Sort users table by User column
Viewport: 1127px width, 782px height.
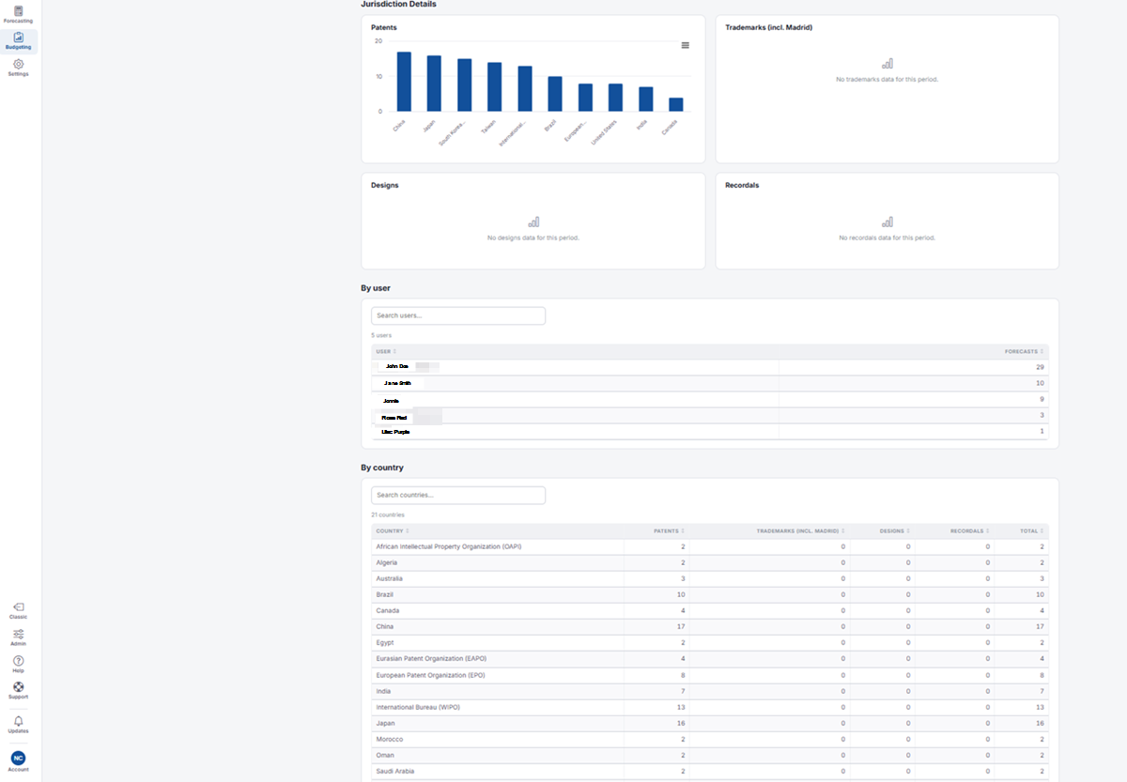coord(386,351)
